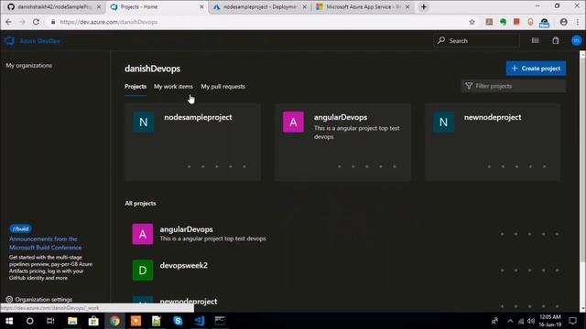This screenshot has height=329, width=586.
Task: Click the Organization settings gear icon
Action: pyautogui.click(x=9, y=299)
